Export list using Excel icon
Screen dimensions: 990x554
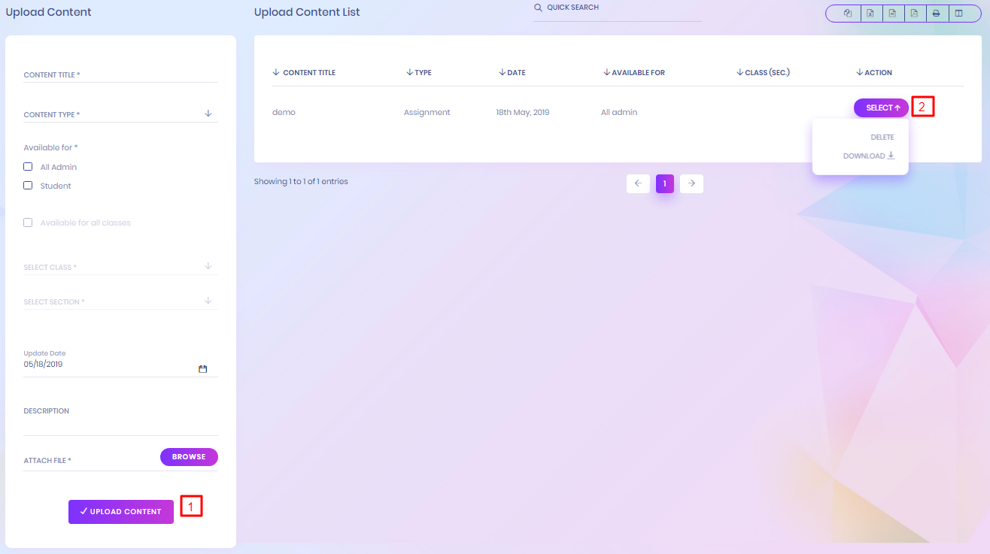pos(870,14)
